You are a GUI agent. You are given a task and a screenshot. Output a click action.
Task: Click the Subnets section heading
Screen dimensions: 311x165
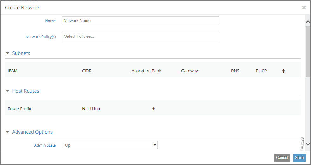(21, 53)
